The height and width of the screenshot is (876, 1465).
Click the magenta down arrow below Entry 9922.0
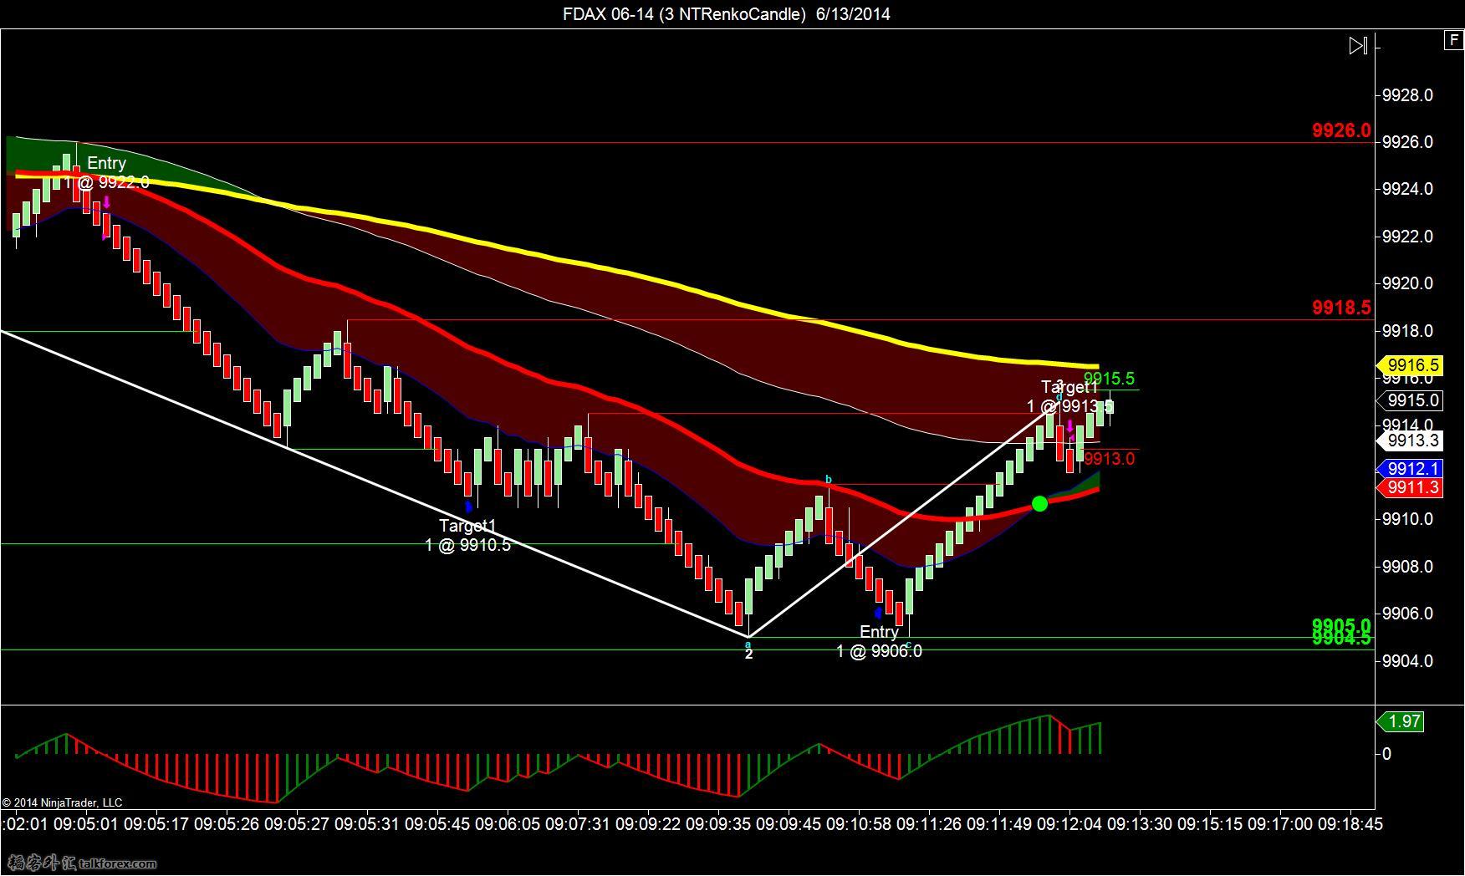click(x=107, y=202)
